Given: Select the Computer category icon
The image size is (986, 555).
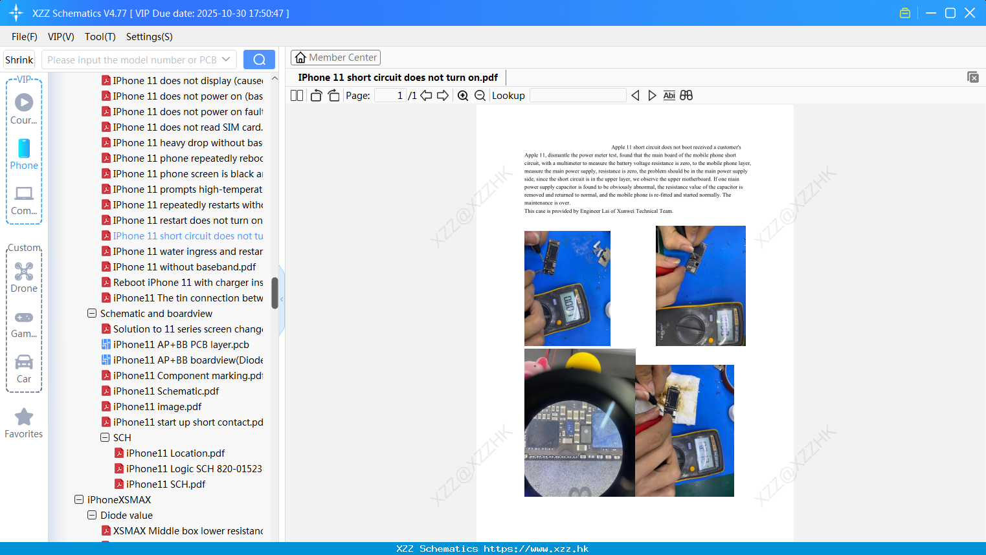Looking at the screenshot, I should (24, 200).
